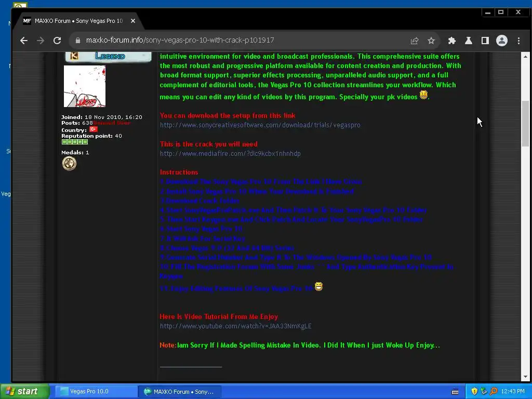Click the grinning smiley after 'pk videos'
This screenshot has width=532, height=399.
[x=423, y=95]
